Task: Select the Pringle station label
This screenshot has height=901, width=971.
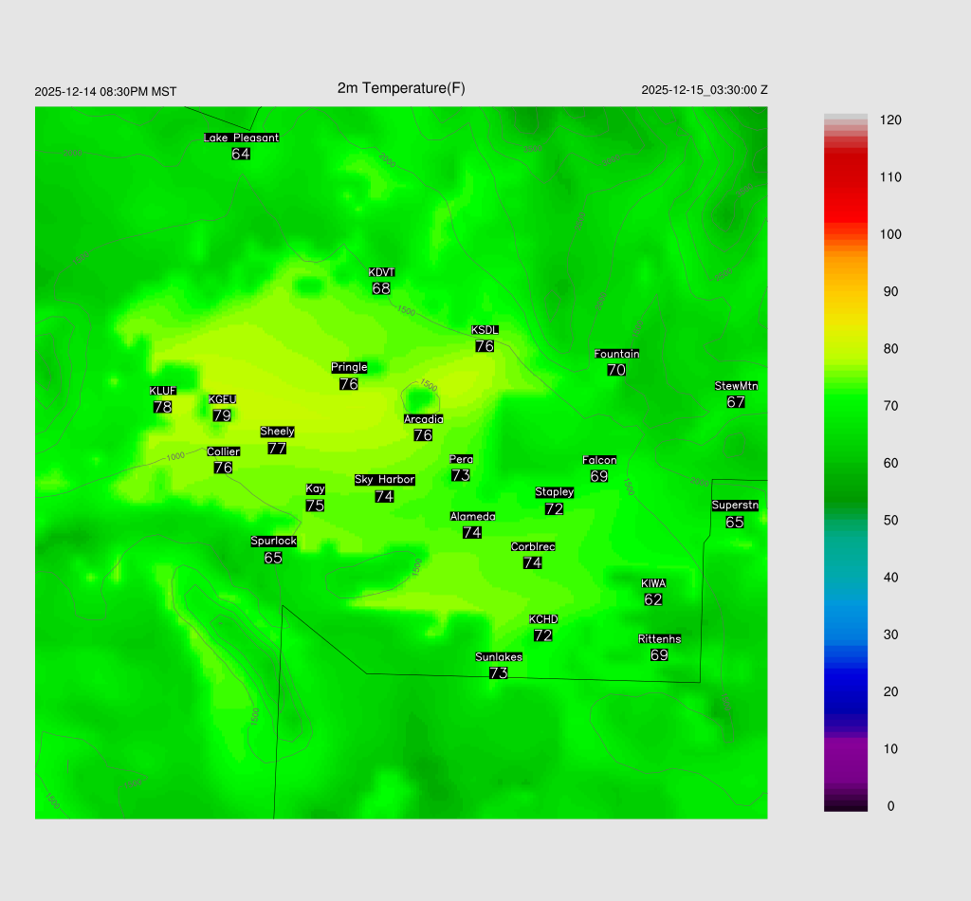Action: point(349,367)
